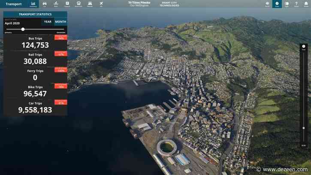Switch statistics to YEAR view

pos(48,22)
